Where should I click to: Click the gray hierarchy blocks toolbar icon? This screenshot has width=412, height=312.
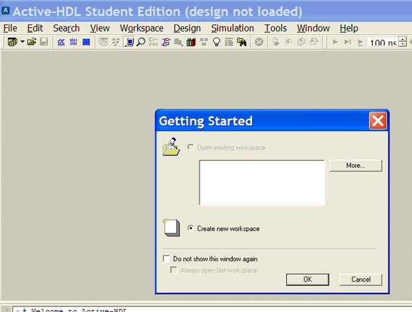click(x=204, y=42)
